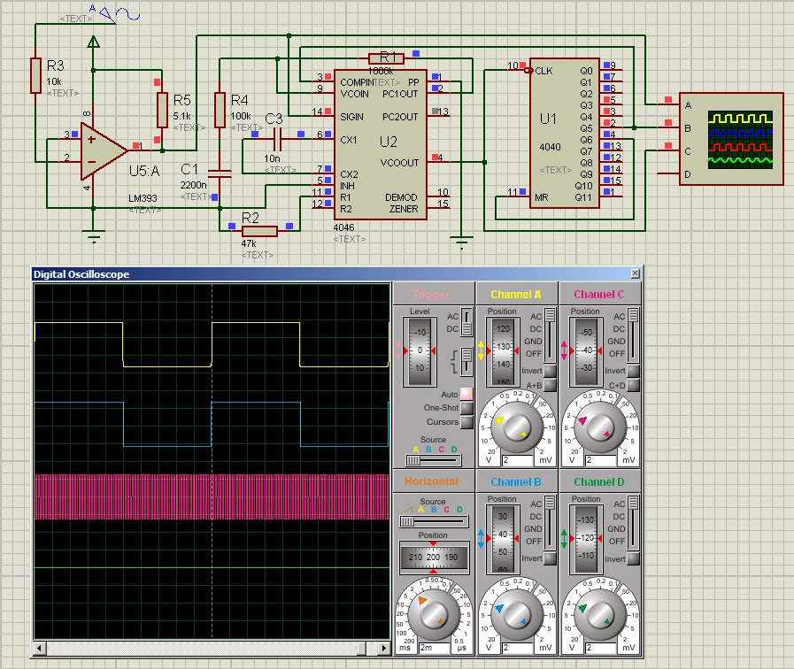Click Channel B volts-per-division knob
Image resolution: width=794 pixels, height=669 pixels.
coord(517,614)
